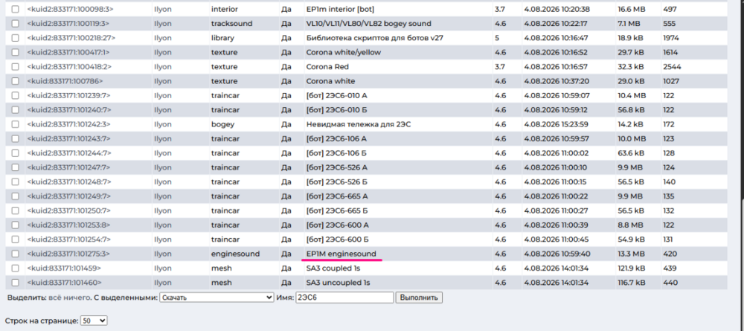Screen dimensions: 744x331
Task: Click the 'ничего' deselect link
Action: point(77,298)
